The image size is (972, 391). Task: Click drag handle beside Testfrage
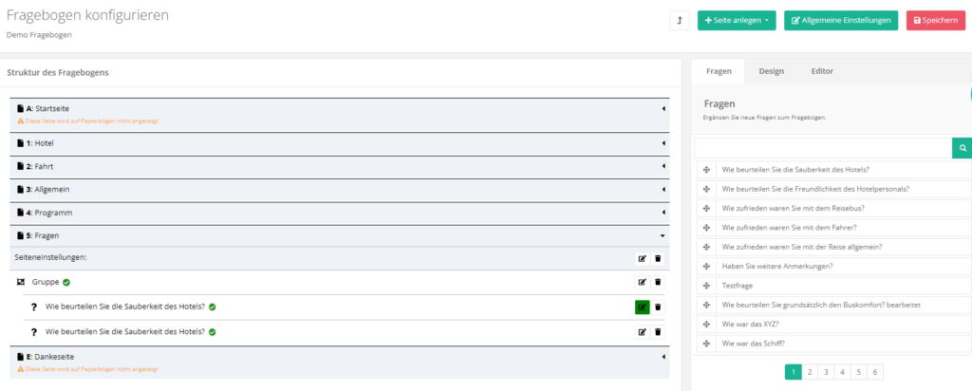click(705, 285)
